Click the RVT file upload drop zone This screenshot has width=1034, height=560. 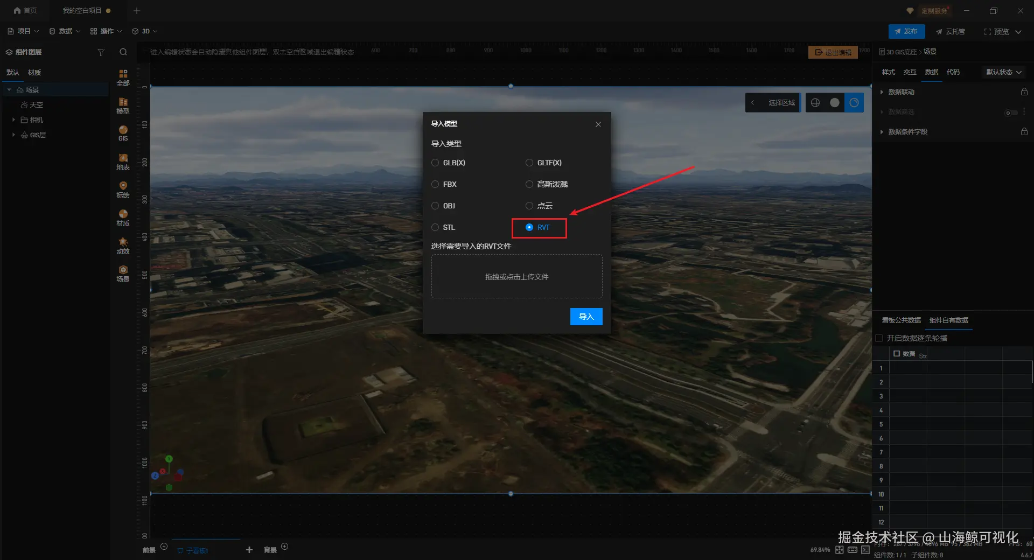(517, 276)
